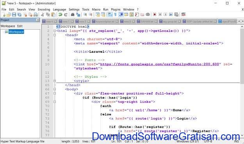Viewport: 244px width, 144px height.
Task: Save the current file with Save icon
Action: pyautogui.click(x=14, y=14)
